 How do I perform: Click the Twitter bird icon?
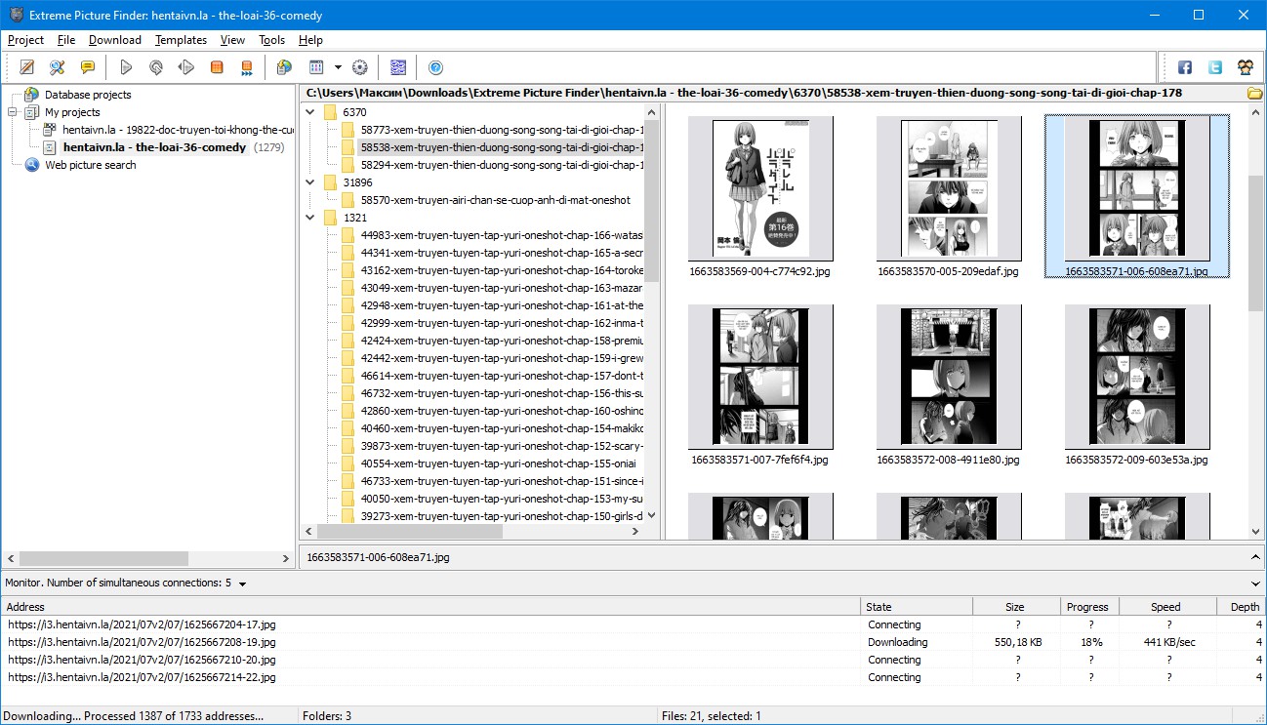[1215, 67]
